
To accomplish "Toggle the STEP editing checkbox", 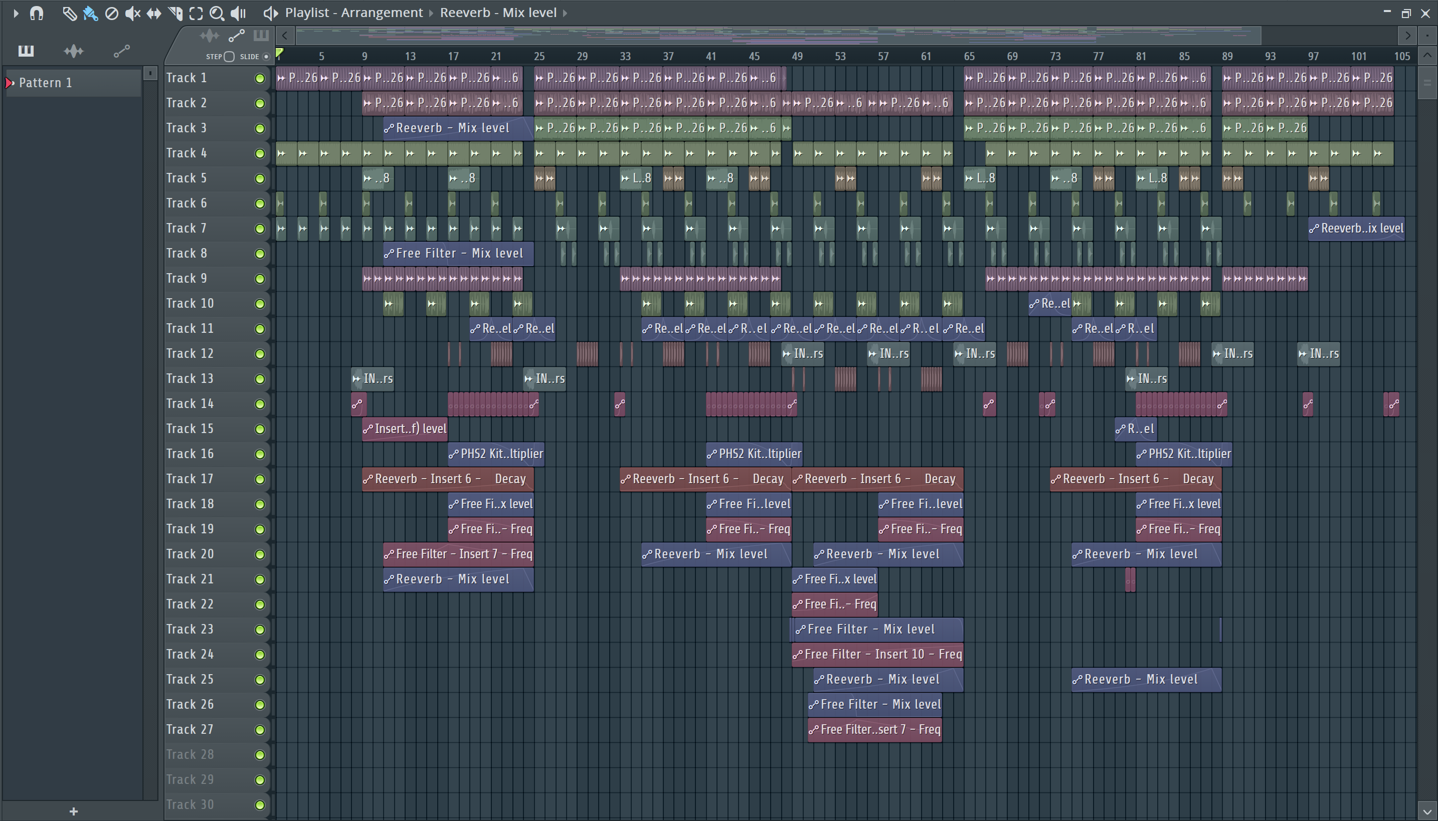I will point(230,56).
